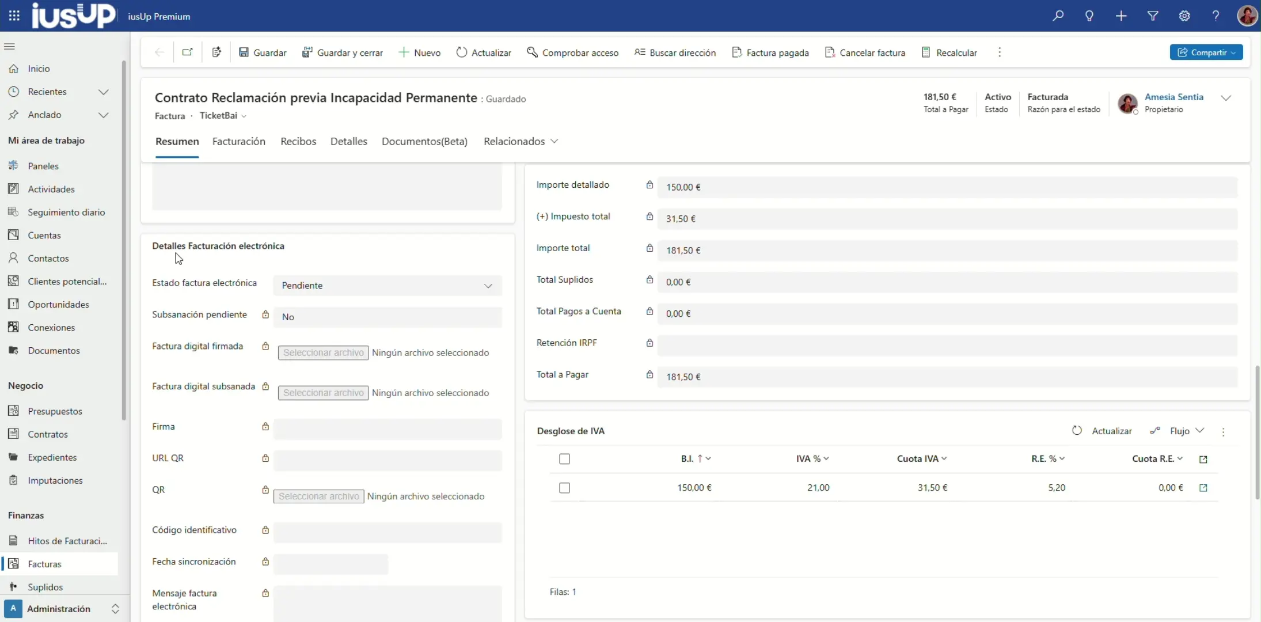This screenshot has height=622, width=1261.
Task: Open the app launcher waffle icon
Action: [14, 16]
